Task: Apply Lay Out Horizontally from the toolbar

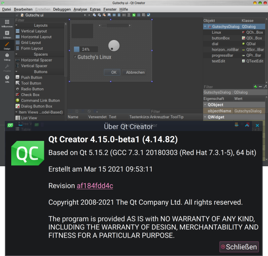Action: tap(114, 15)
